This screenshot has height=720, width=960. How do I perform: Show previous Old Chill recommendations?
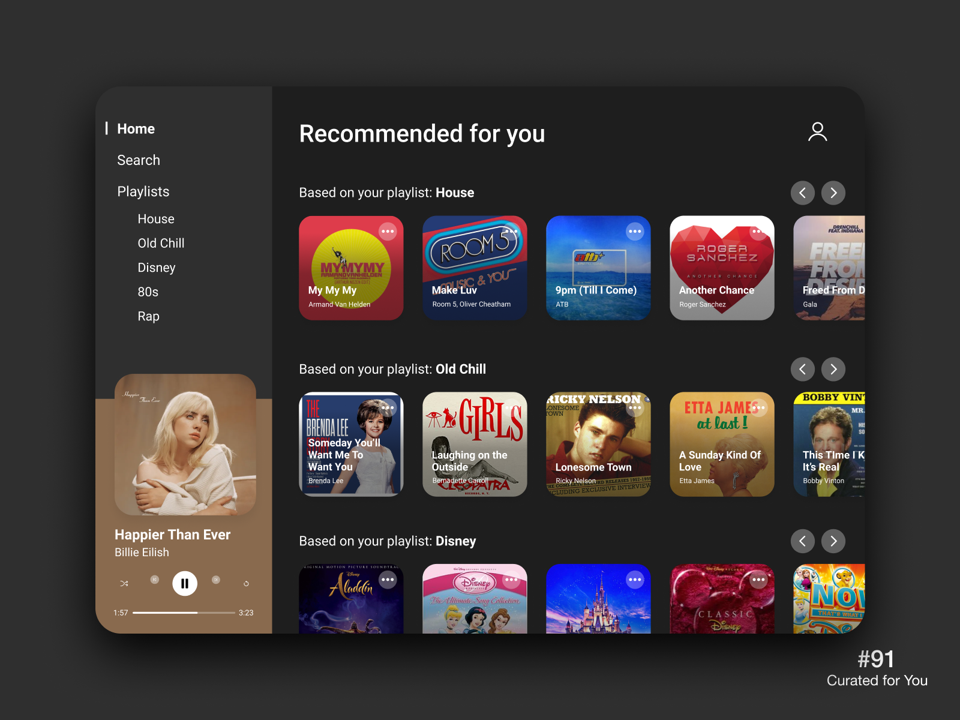click(802, 369)
